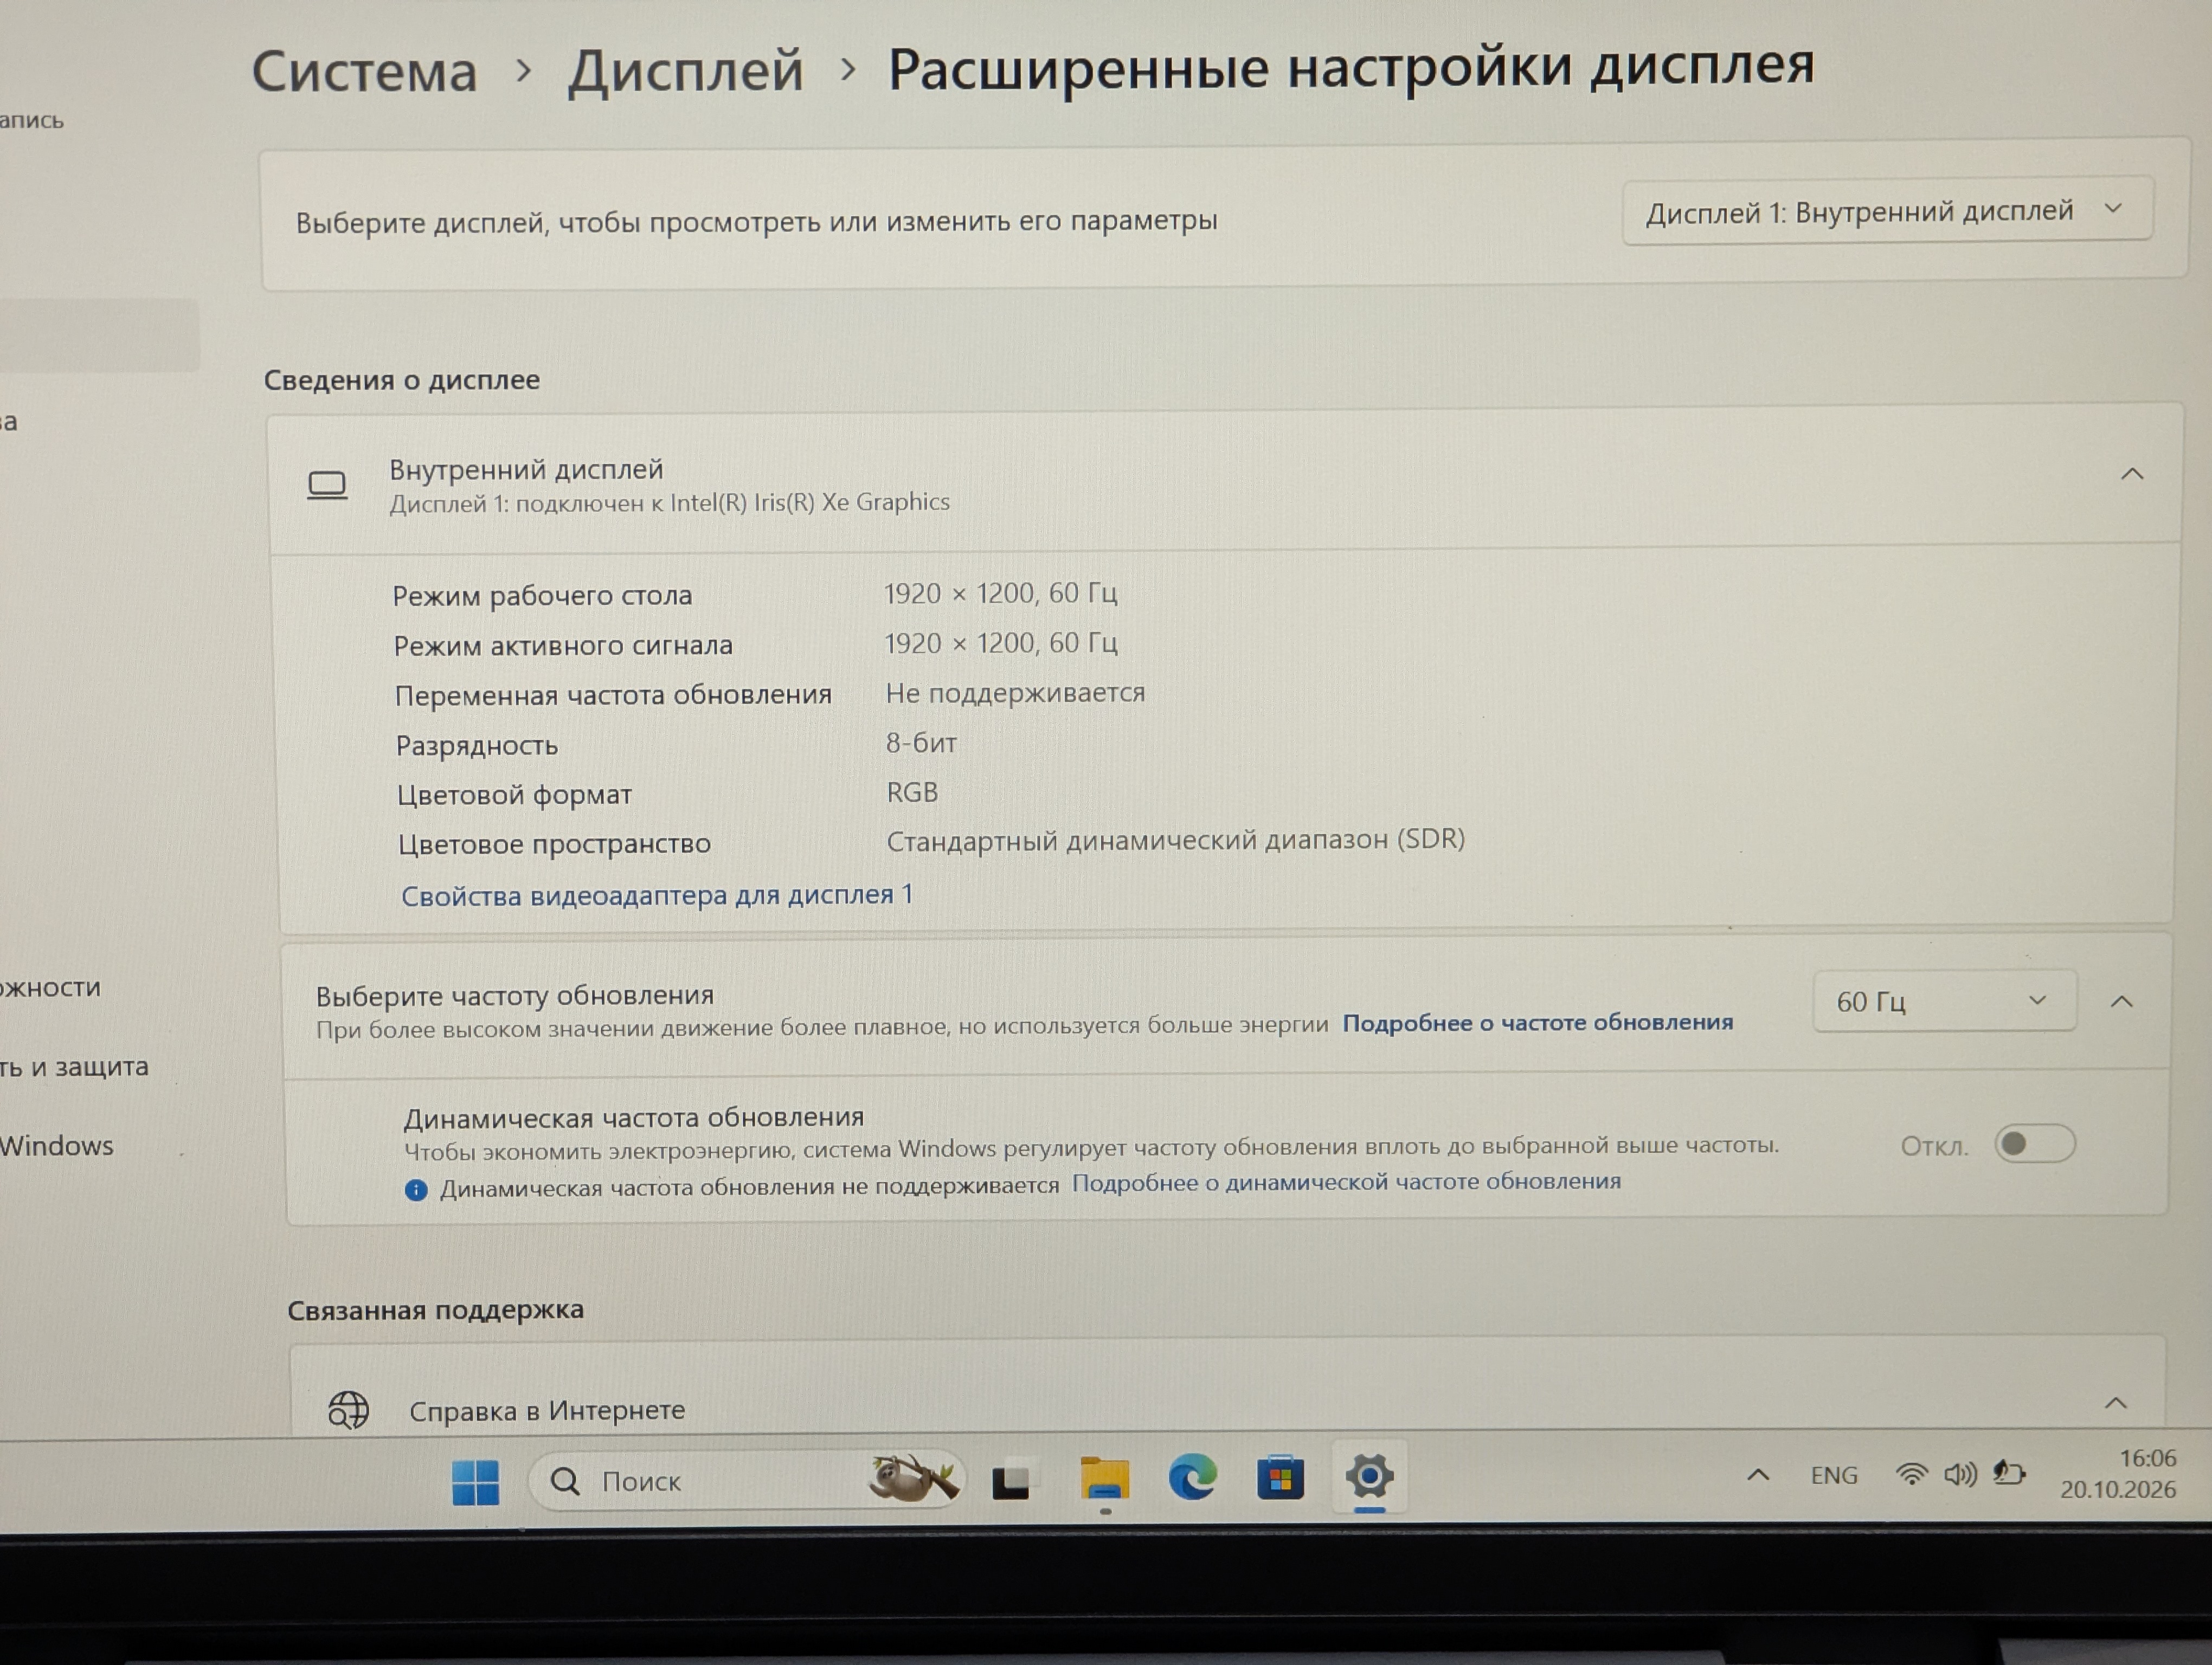Click the Settings gear taskbar icon

point(1369,1475)
